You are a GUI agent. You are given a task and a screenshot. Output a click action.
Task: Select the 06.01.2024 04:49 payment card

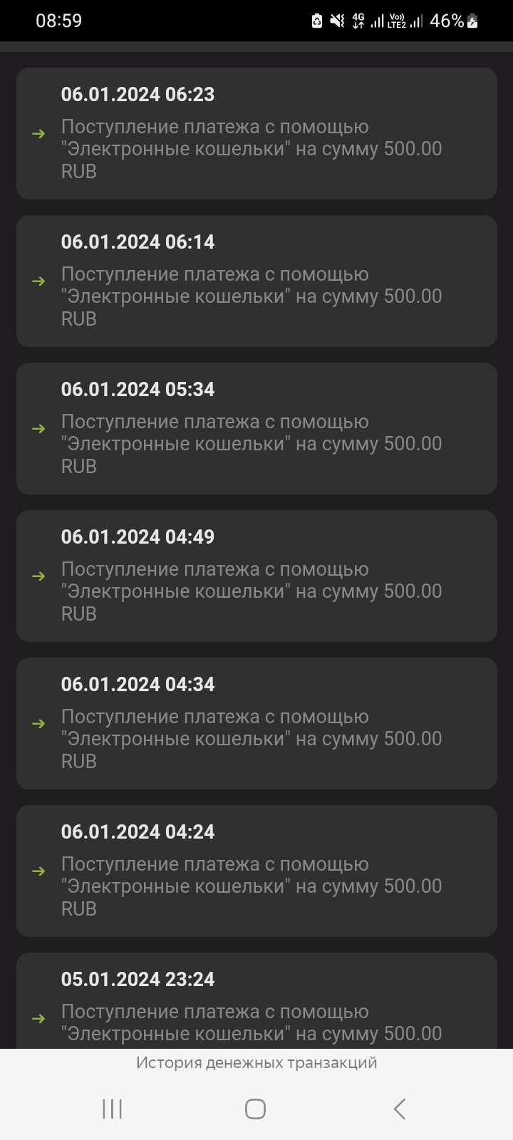click(256, 576)
